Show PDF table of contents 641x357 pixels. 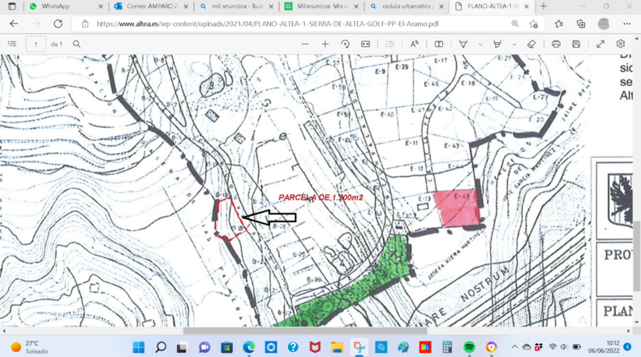pyautogui.click(x=12, y=44)
